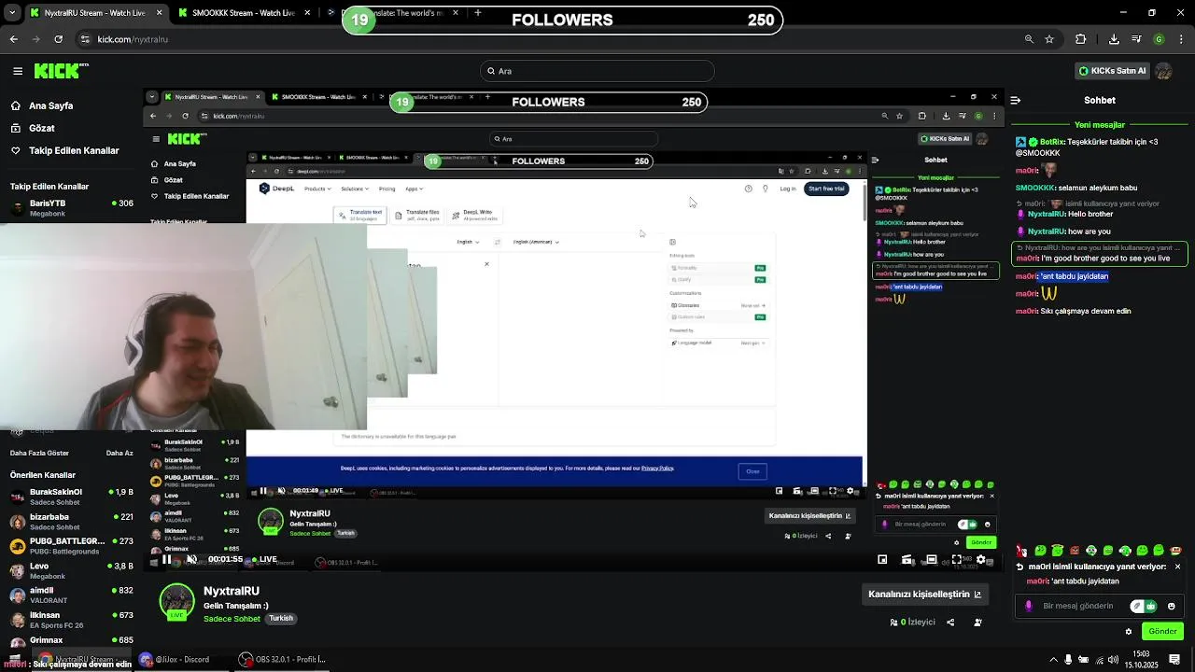Image resolution: width=1195 pixels, height=672 pixels.
Task: Focus the main Kick 'Ara' search box
Action: (597, 71)
